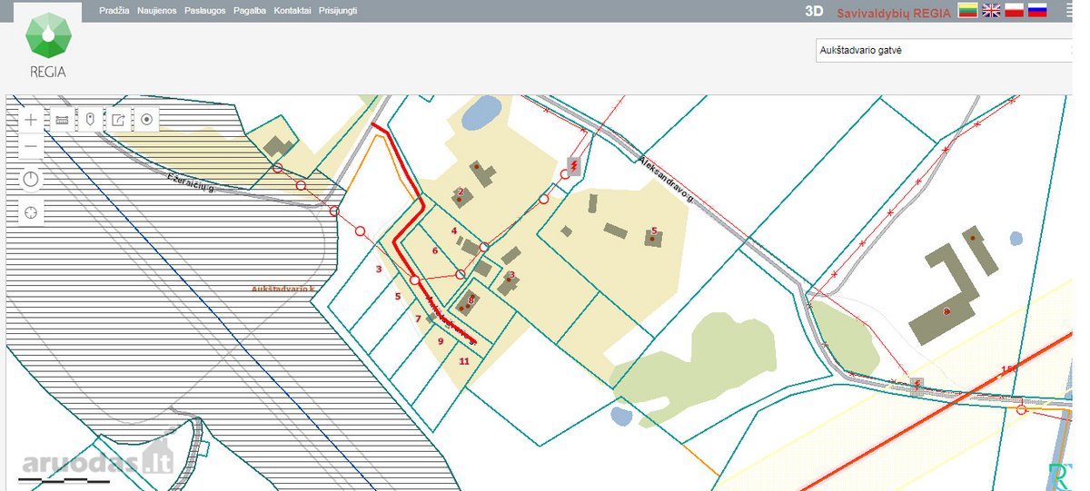The image size is (1090, 491).
Task: Open the hamburger menu at top right
Action: click(x=1069, y=11)
